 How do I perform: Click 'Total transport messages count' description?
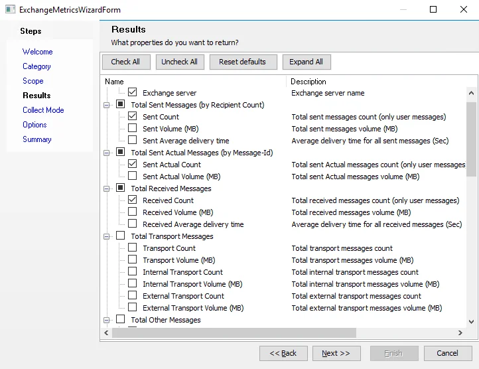click(x=342, y=248)
